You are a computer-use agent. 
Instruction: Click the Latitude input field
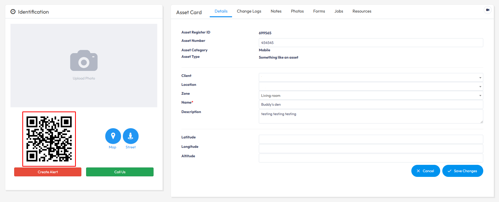click(371, 139)
